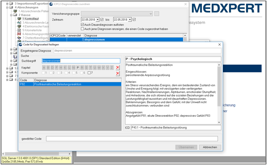Viewport: 267px width, 165px height.
Task: Click the ICD field showing F43.1
Action: pyautogui.click(x=176, y=128)
